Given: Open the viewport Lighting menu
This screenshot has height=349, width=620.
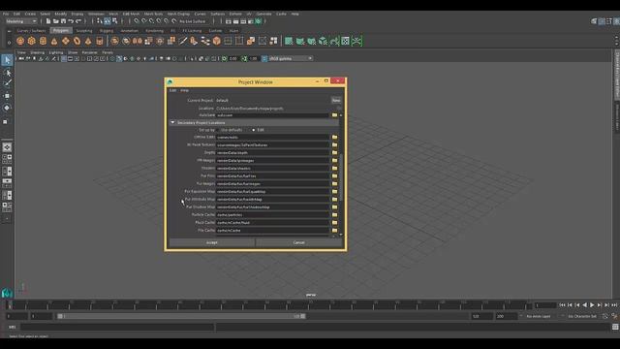Looking at the screenshot, I should pyautogui.click(x=56, y=52).
